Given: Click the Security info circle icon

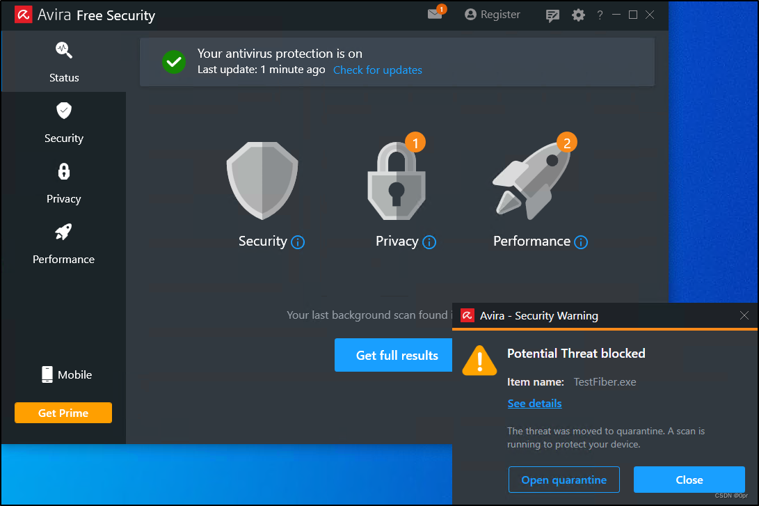Looking at the screenshot, I should coord(298,242).
